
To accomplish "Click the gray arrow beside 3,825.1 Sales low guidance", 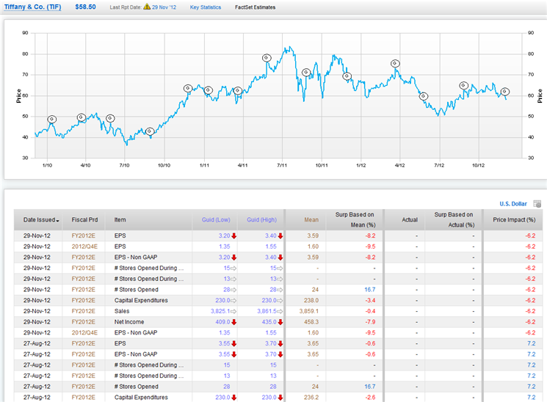I will pos(233,311).
